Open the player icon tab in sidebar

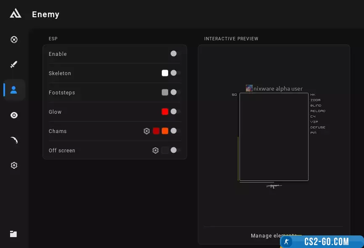(14, 90)
